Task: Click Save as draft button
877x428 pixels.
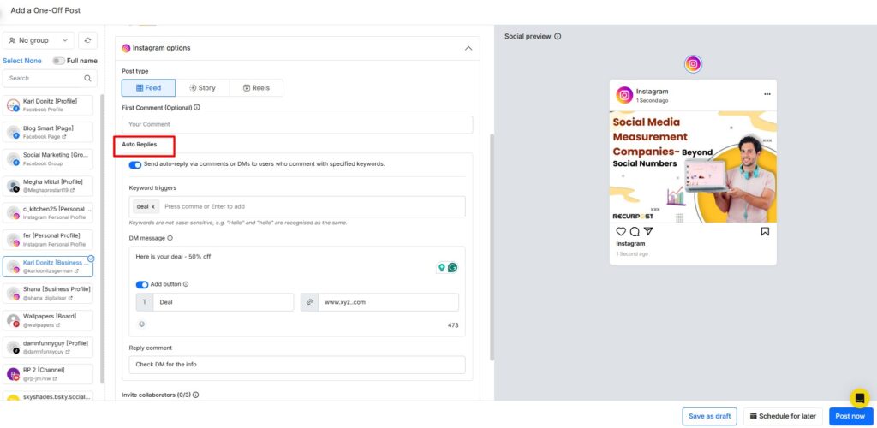Action: pyautogui.click(x=710, y=416)
